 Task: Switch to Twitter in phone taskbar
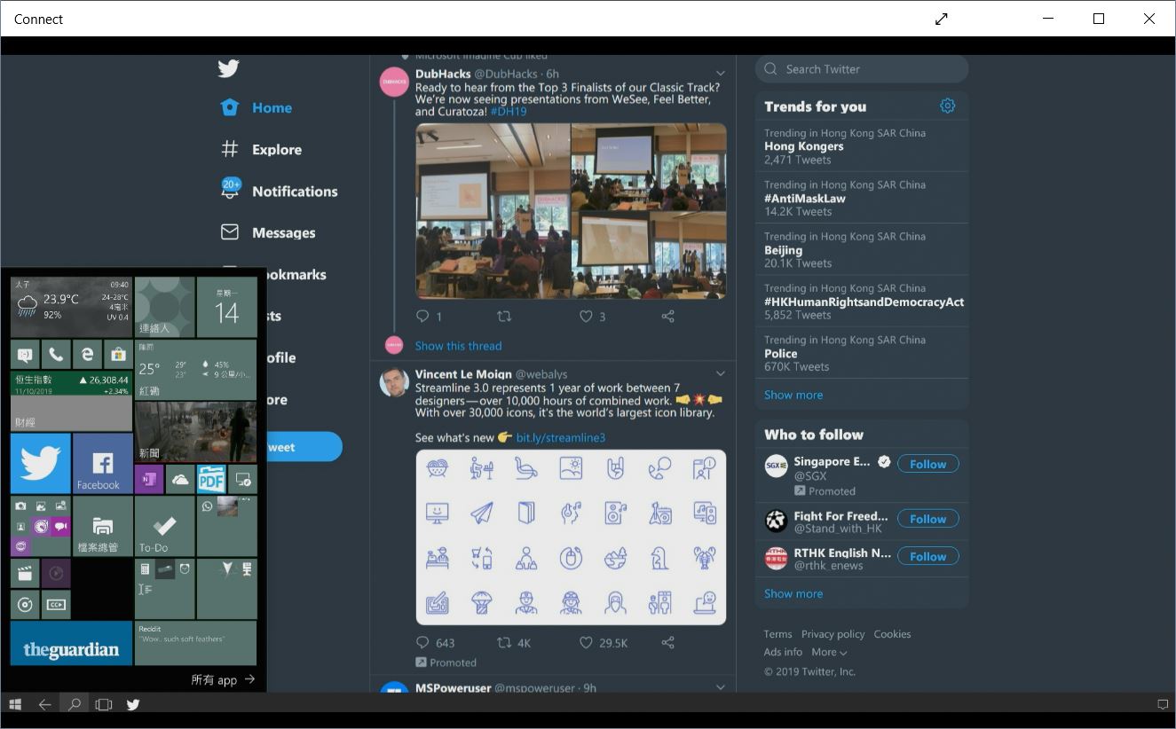point(133,704)
